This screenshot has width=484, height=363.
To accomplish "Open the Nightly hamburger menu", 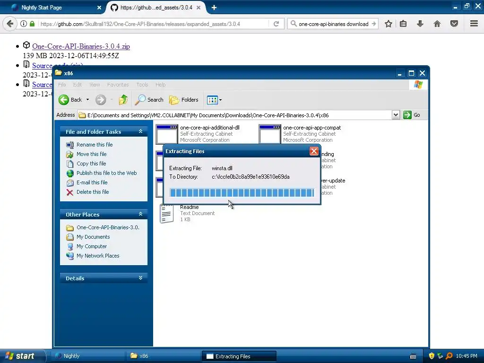I will 474,24.
